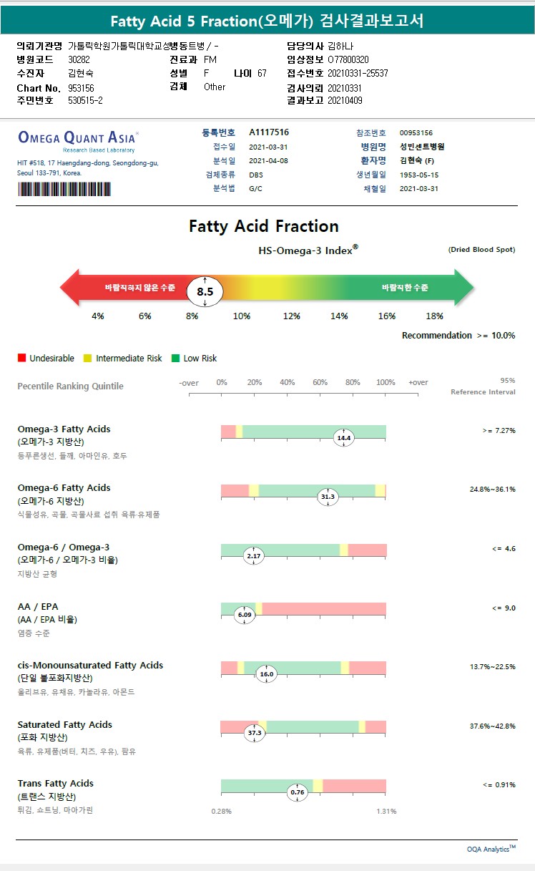
Task: Click the 8.5 HS-Omega-3 Index marker
Action: point(205,291)
